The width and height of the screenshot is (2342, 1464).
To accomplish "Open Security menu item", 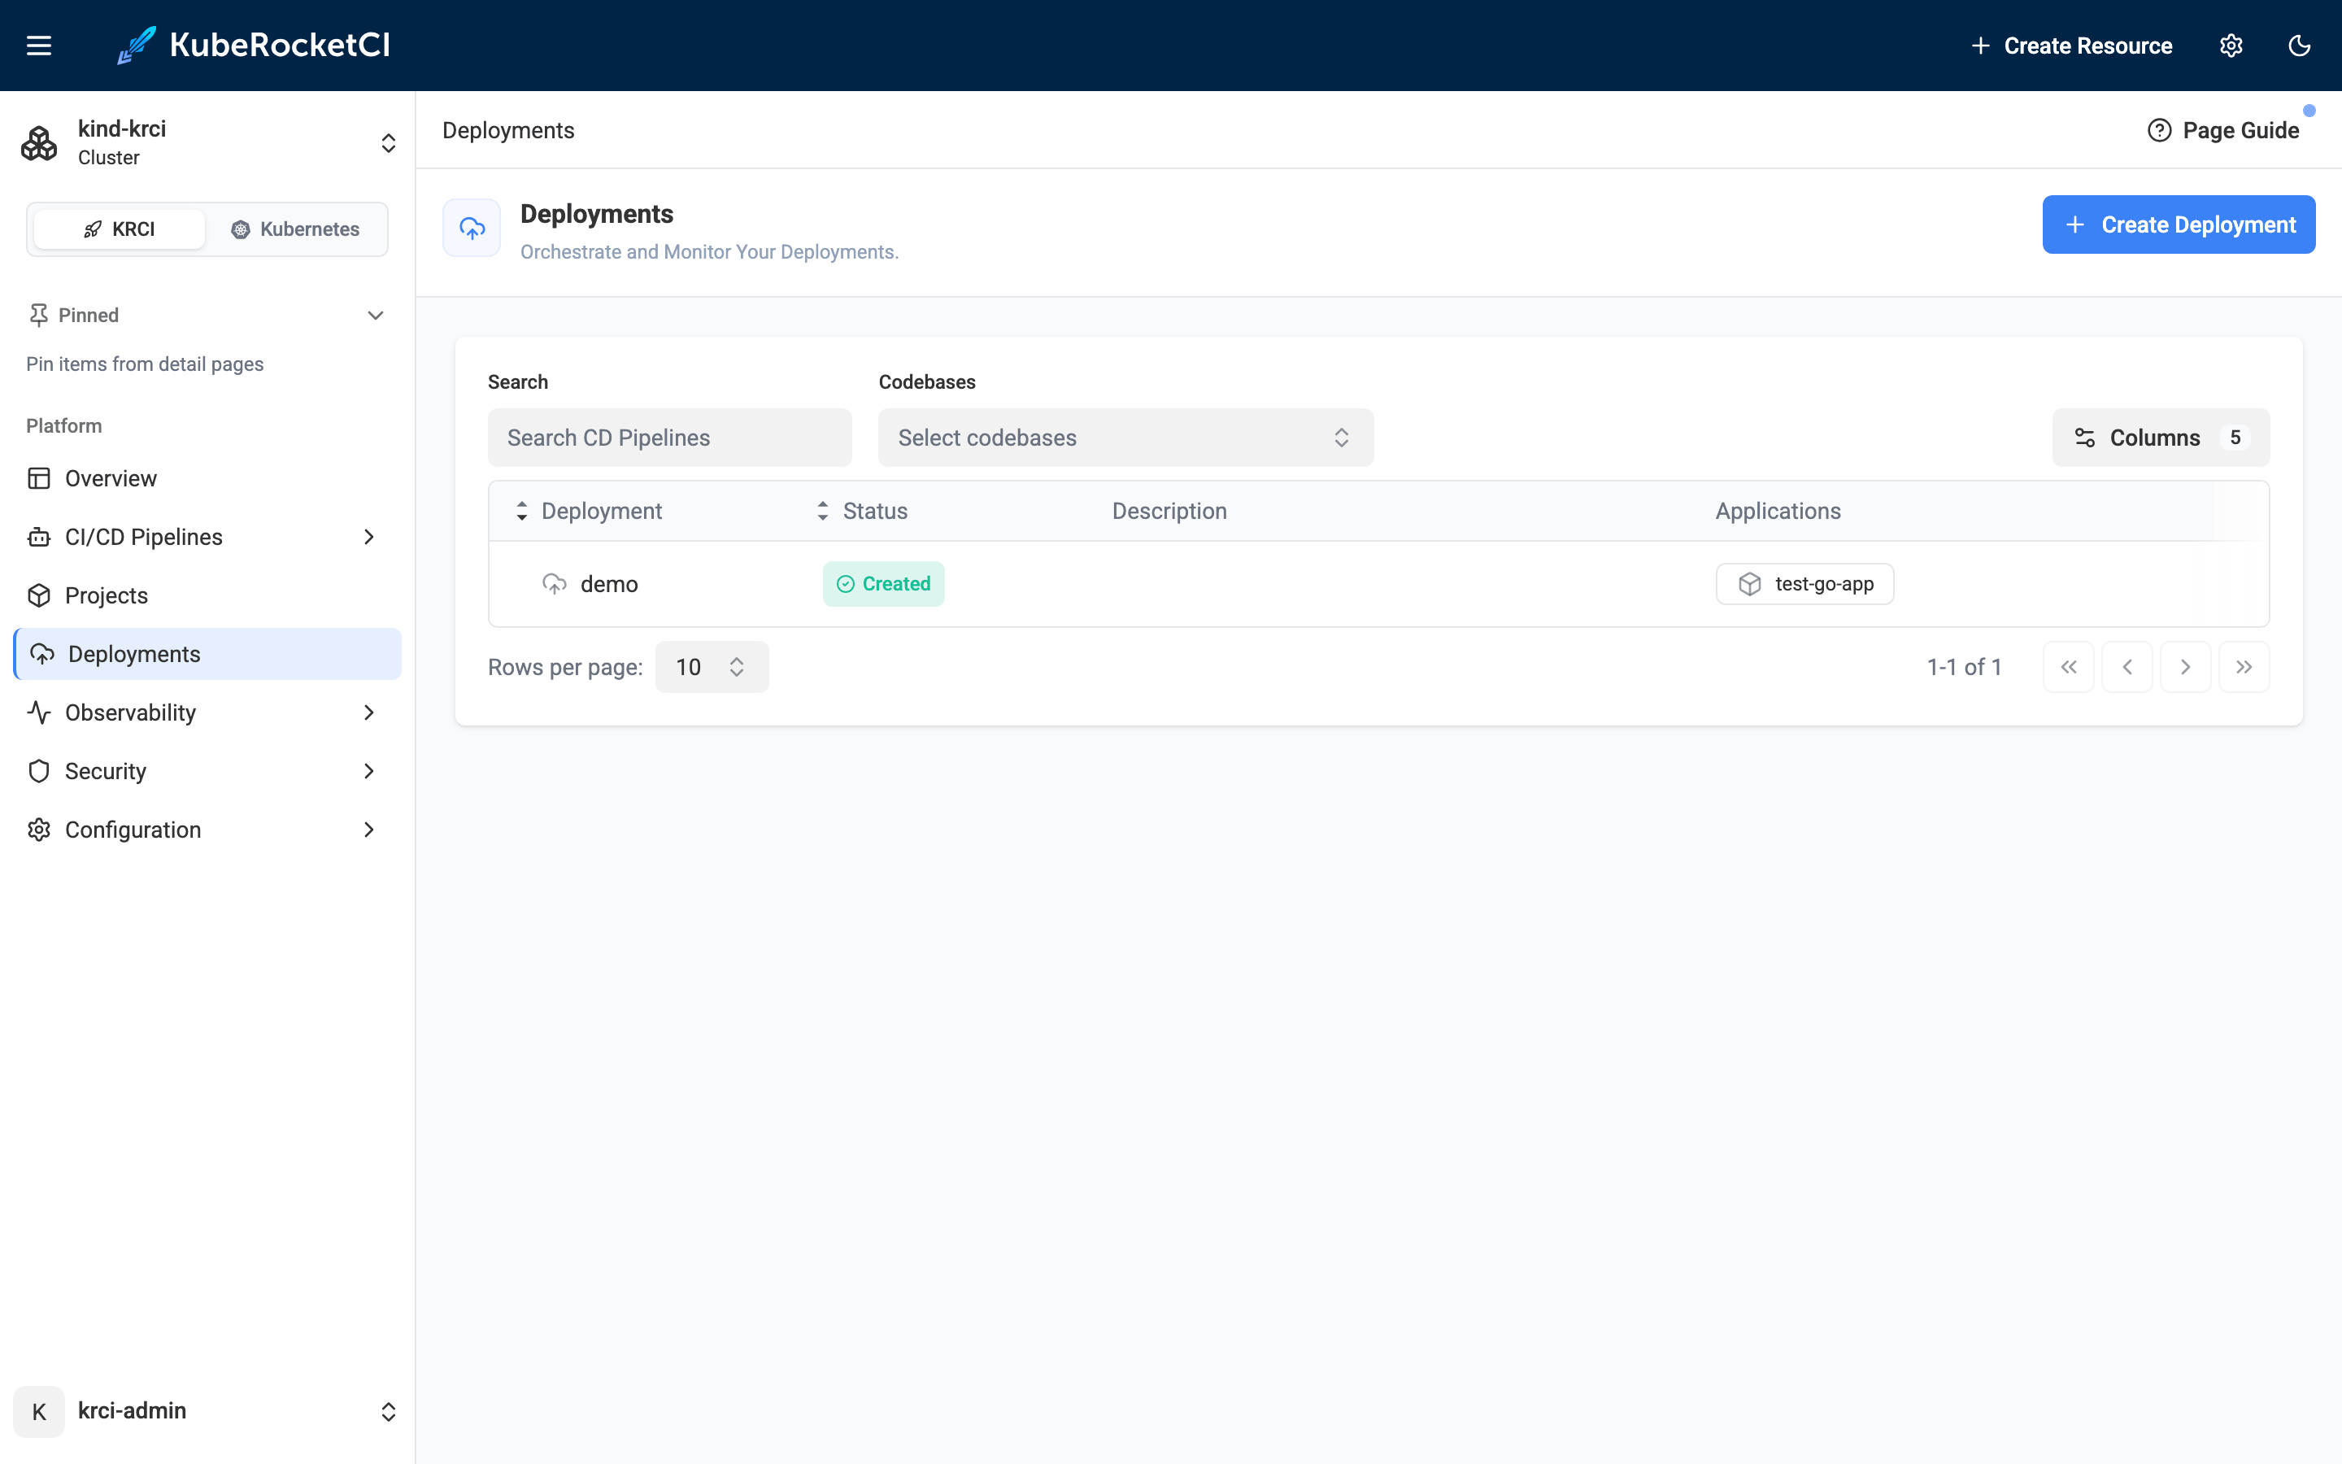I will click(x=208, y=771).
